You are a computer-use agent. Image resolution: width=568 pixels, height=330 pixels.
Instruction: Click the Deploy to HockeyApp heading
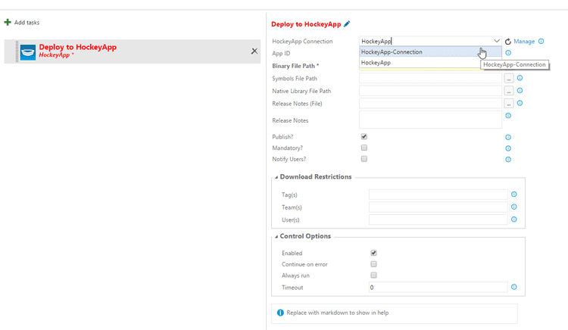306,24
